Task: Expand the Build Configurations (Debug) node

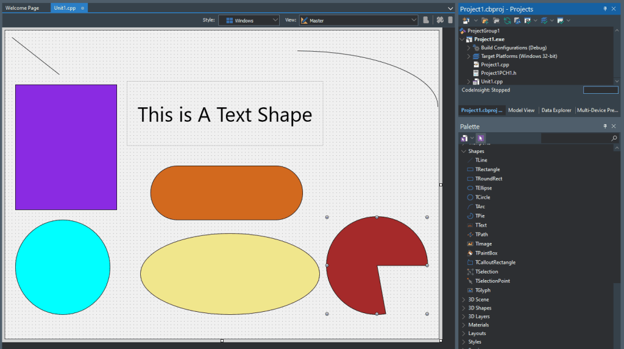Action: click(469, 48)
